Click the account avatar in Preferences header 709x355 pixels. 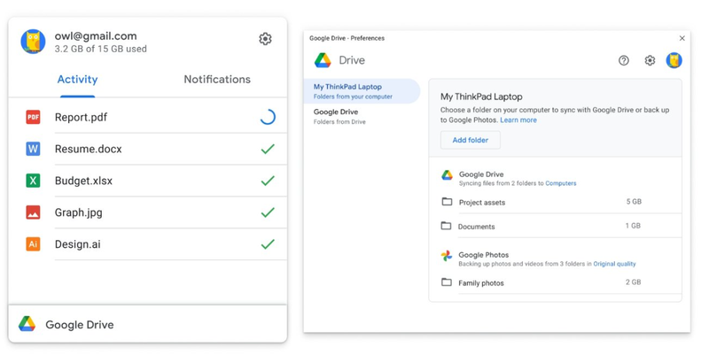point(674,60)
